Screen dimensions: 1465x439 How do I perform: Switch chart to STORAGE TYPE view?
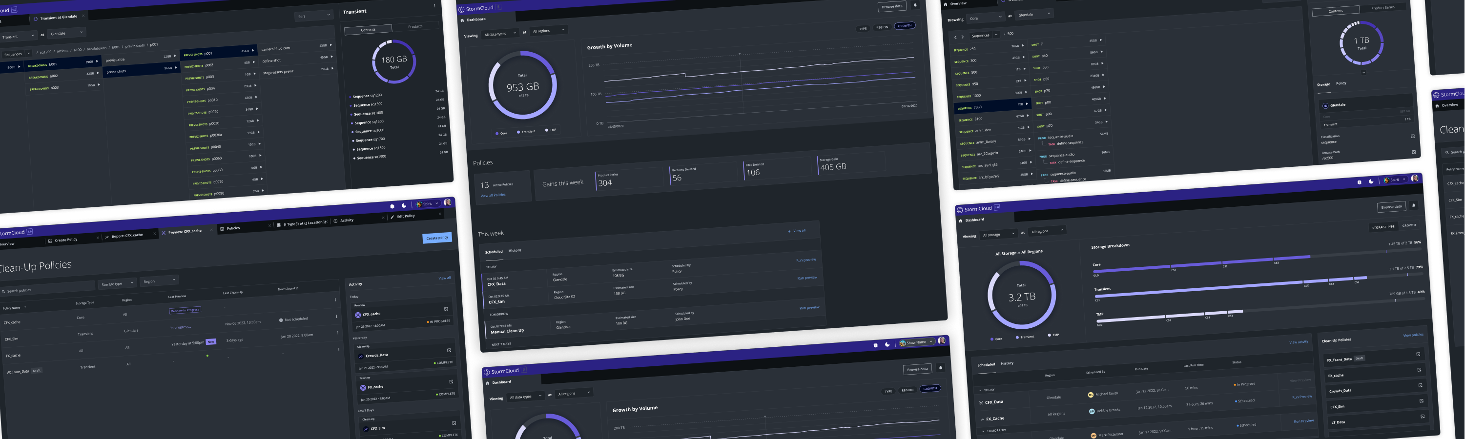[1383, 227]
